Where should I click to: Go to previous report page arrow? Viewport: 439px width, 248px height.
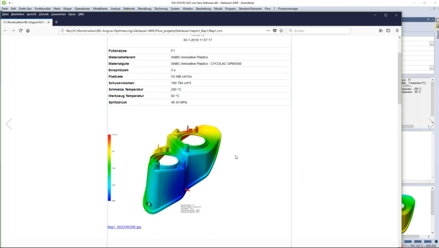9,123
